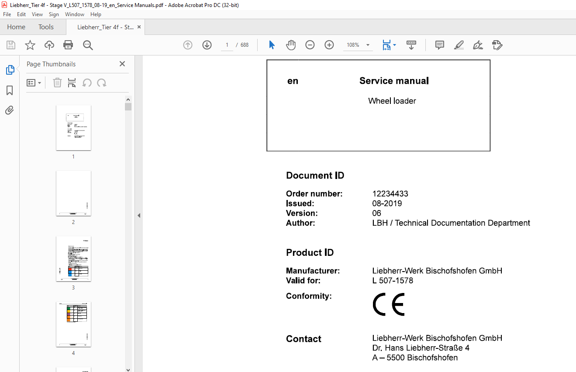The image size is (576, 372).
Task: Open the Edit menu
Action: pyautogui.click(x=21, y=14)
